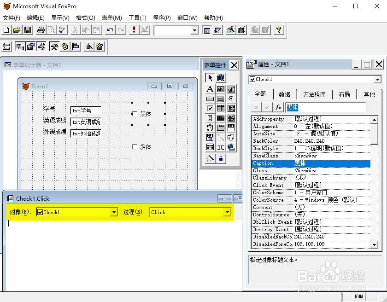
Task: Open the Color Palette toolbar icon
Action: click(65, 46)
